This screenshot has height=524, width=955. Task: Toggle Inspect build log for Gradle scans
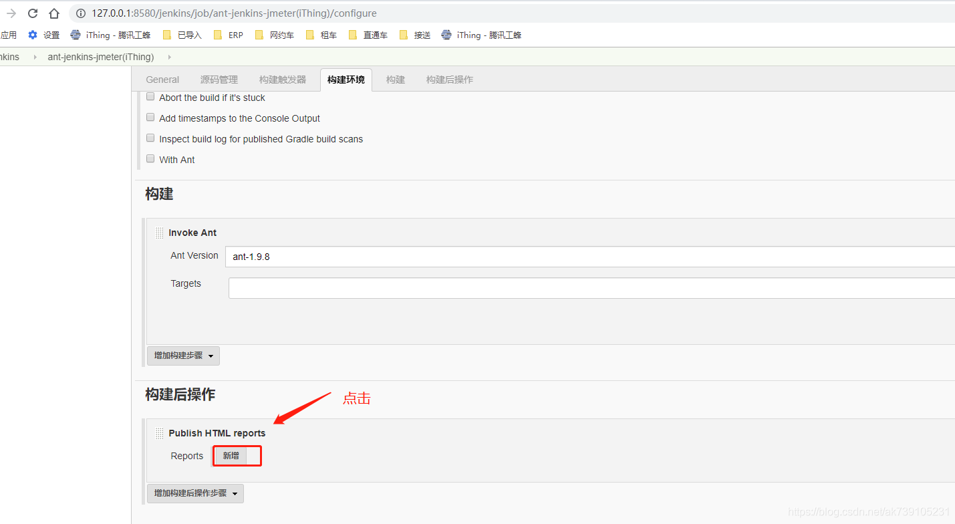click(150, 138)
